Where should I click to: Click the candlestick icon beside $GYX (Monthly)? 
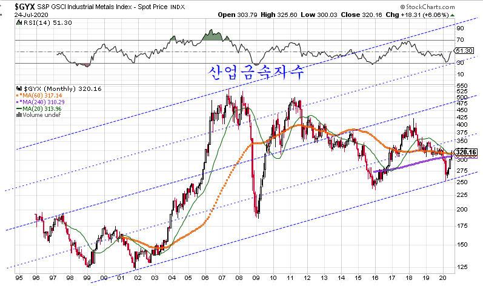tap(19, 88)
